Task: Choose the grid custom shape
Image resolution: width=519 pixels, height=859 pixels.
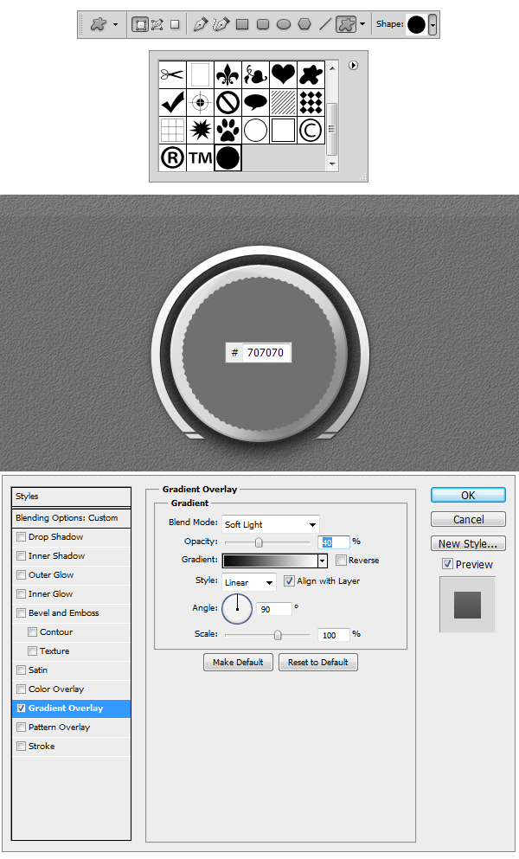Action: click(173, 131)
